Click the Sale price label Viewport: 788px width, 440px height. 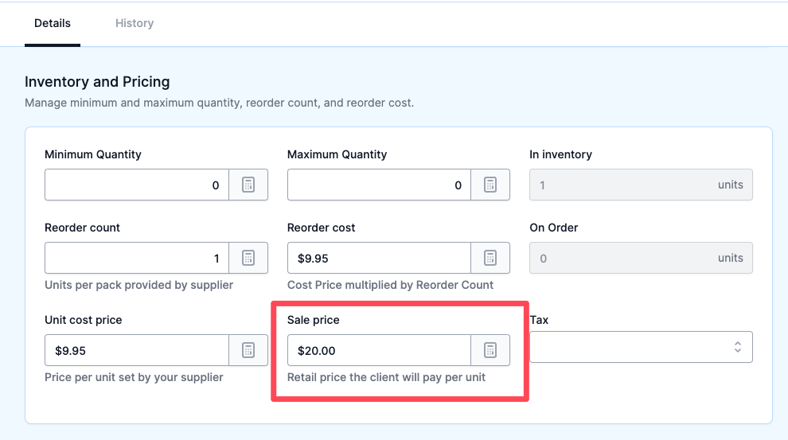(x=313, y=320)
